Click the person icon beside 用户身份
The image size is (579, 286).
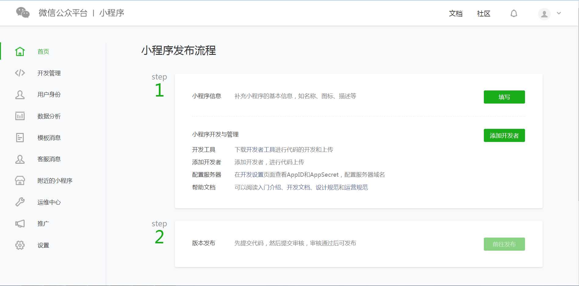(20, 94)
